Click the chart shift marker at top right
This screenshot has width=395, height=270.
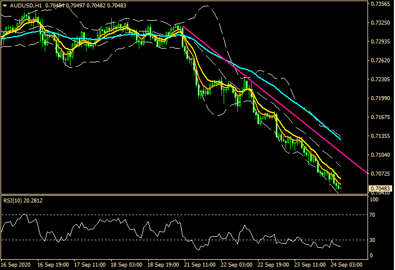(364, 3)
